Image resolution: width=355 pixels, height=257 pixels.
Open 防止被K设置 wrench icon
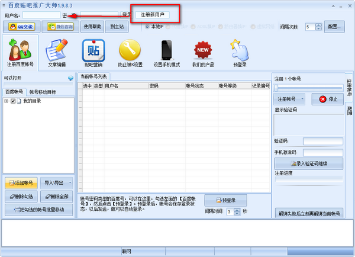coord(130,51)
